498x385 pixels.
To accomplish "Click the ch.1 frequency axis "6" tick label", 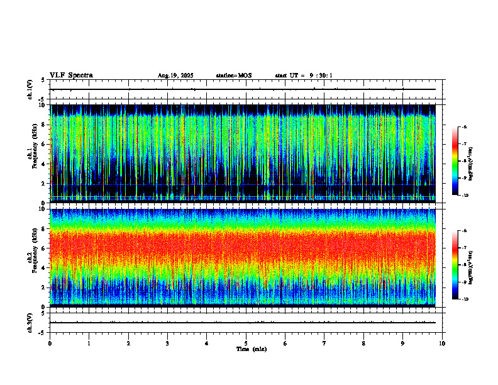I will pos(44,144).
